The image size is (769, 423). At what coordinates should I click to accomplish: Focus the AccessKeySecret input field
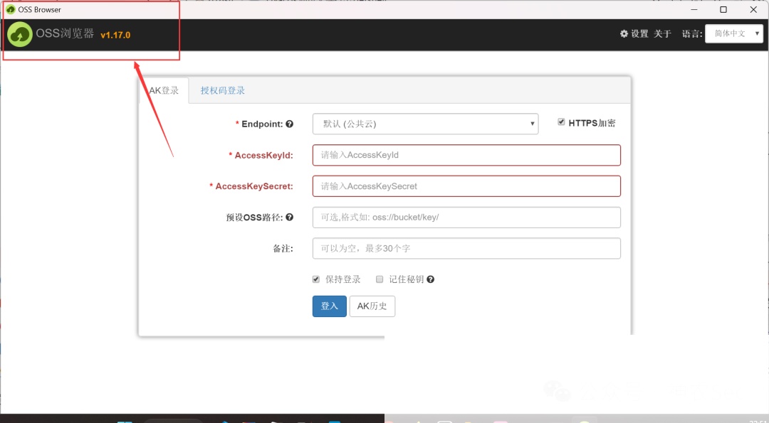(x=466, y=186)
